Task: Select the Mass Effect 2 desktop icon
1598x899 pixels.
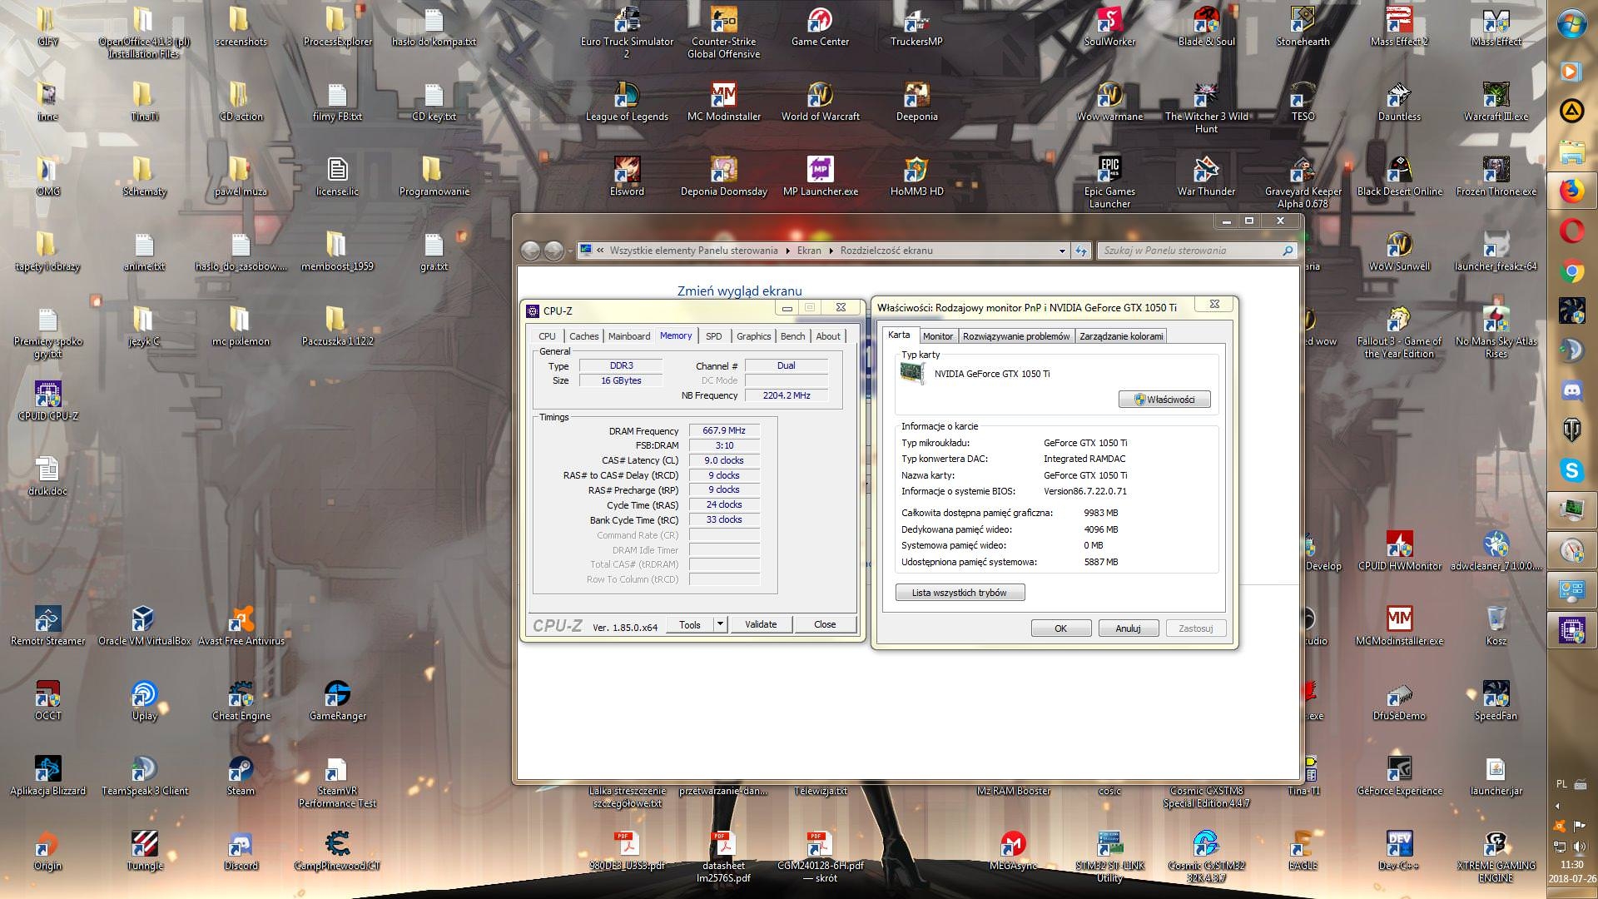Action: pyautogui.click(x=1399, y=27)
